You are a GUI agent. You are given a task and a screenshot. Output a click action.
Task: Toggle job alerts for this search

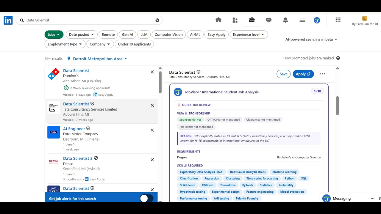(147, 199)
